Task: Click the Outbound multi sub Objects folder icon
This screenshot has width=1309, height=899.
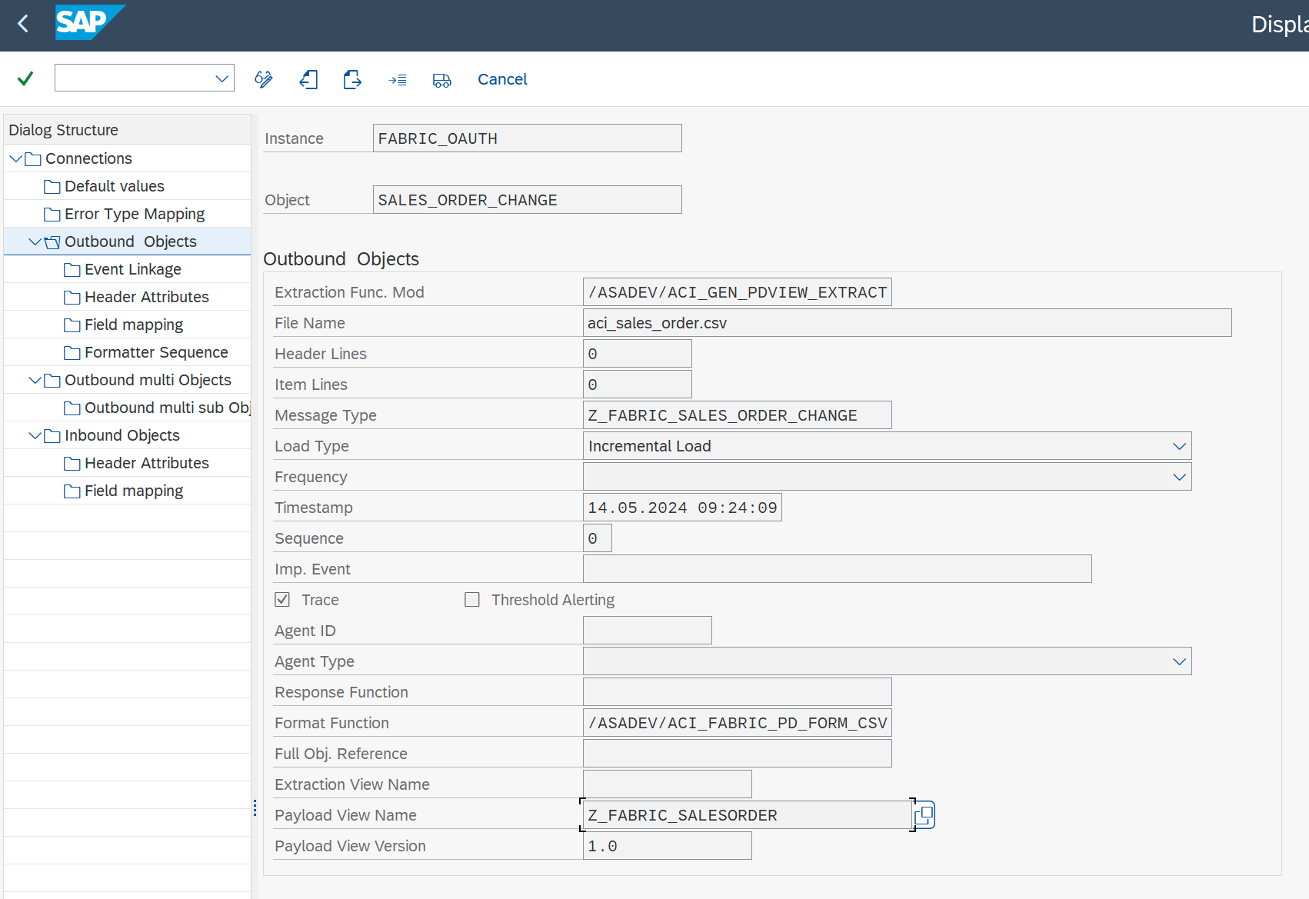Action: click(x=72, y=408)
